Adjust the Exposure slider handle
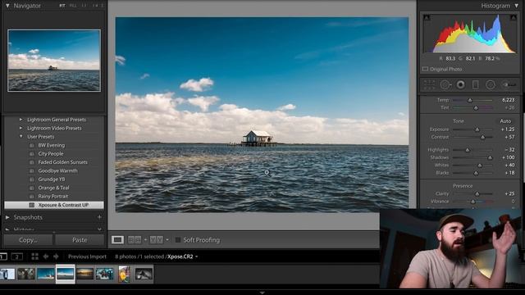The height and width of the screenshot is (295, 525). pos(477,129)
